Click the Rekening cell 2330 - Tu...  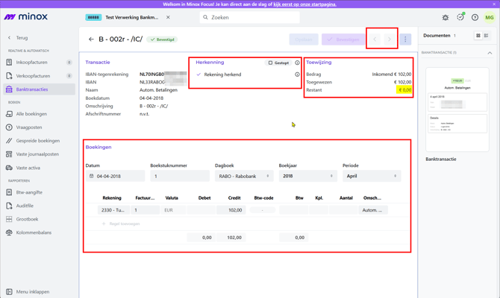113,210
